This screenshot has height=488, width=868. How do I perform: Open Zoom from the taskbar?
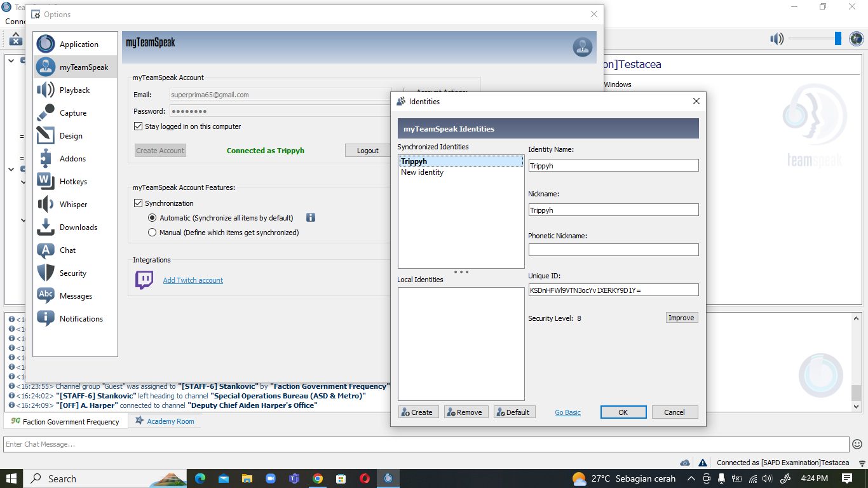coord(271,478)
